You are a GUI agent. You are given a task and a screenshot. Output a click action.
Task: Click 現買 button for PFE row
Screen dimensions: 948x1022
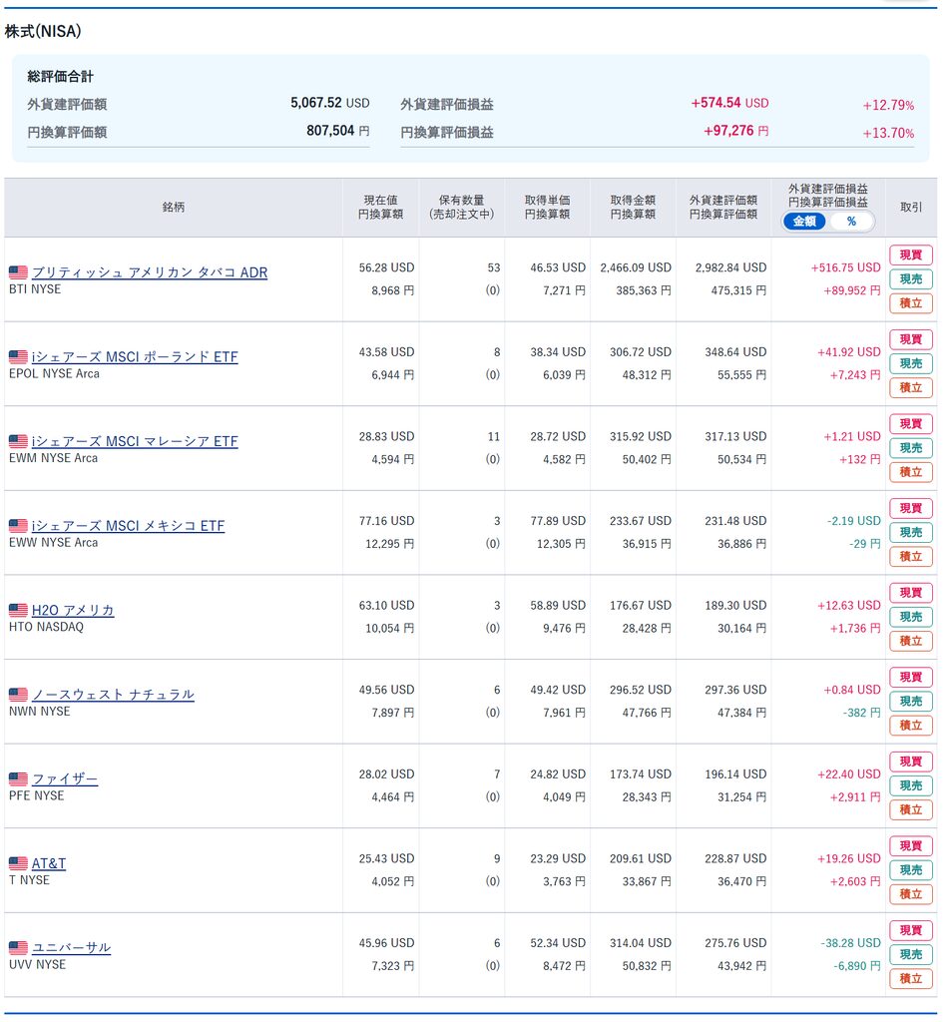pyautogui.click(x=911, y=762)
